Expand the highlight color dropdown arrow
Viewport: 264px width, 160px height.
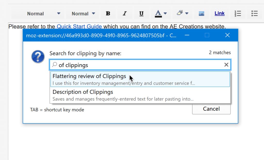[187, 14]
